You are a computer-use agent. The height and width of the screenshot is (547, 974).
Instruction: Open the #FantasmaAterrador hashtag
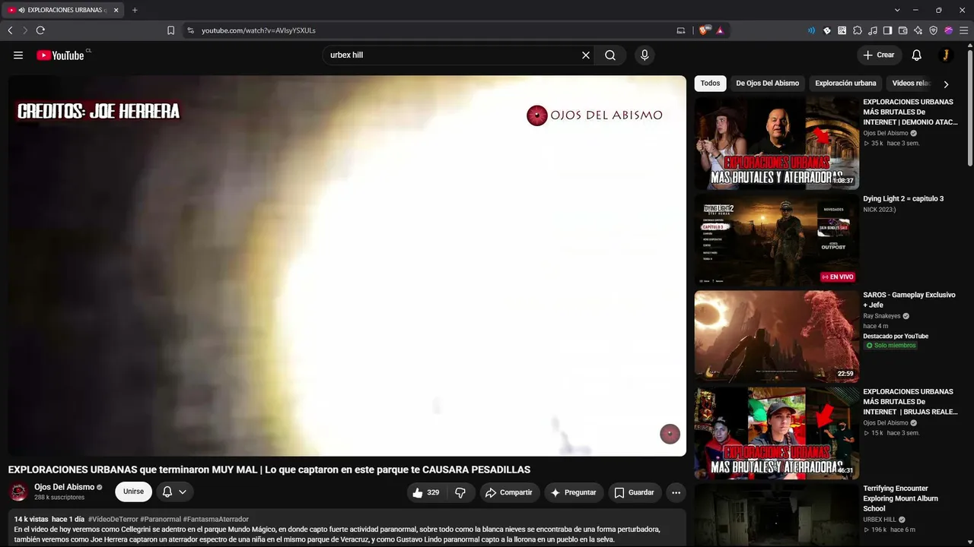(215, 520)
